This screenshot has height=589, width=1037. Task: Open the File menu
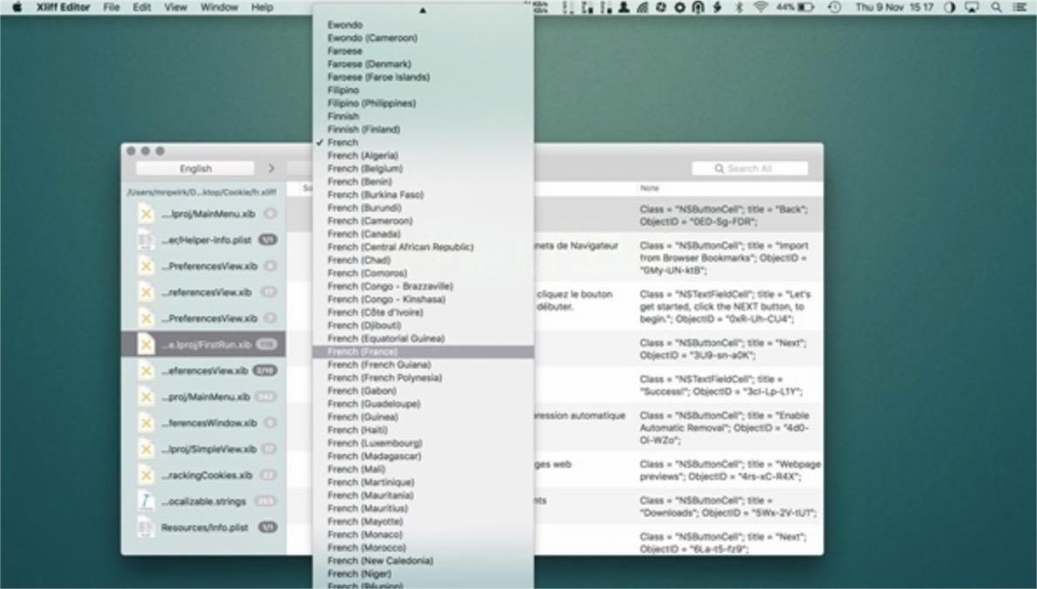(x=112, y=7)
